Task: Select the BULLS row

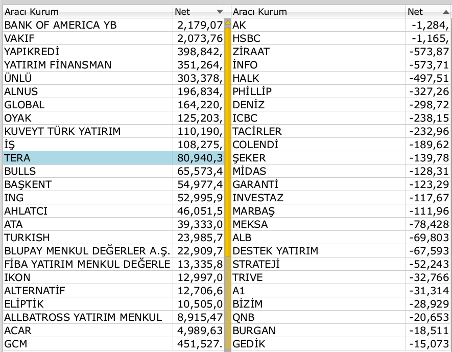Action: click(113, 171)
